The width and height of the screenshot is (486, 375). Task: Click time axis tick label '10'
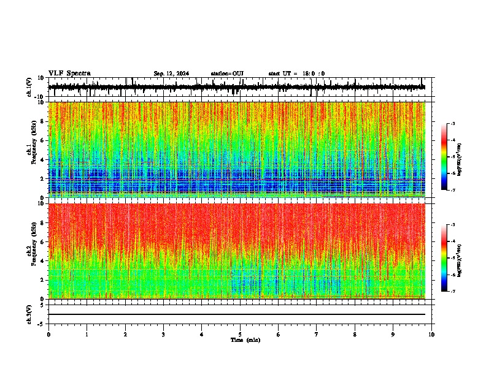431,335
